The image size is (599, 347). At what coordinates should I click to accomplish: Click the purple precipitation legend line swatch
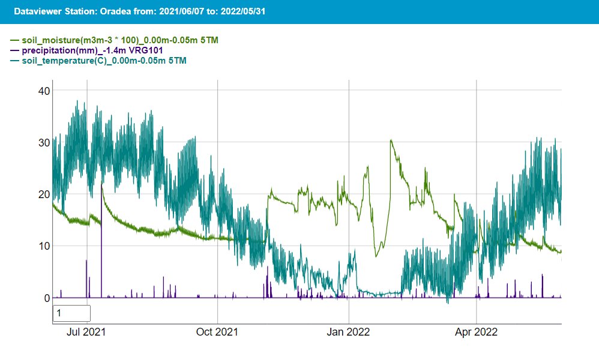click(x=15, y=50)
